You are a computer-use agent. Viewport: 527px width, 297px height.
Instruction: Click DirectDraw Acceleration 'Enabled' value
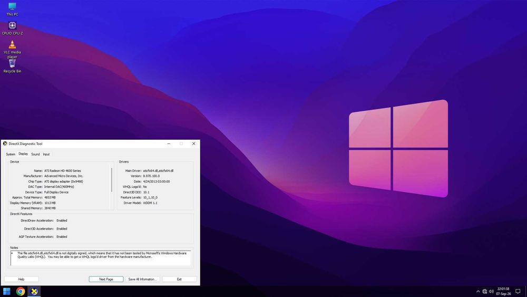point(62,221)
